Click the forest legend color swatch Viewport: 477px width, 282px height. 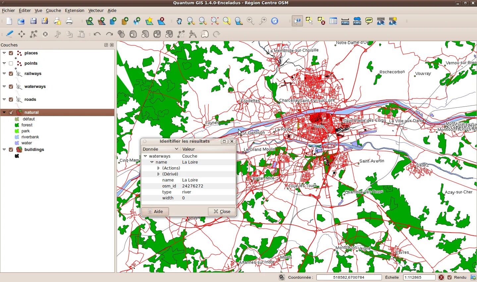coord(17,125)
